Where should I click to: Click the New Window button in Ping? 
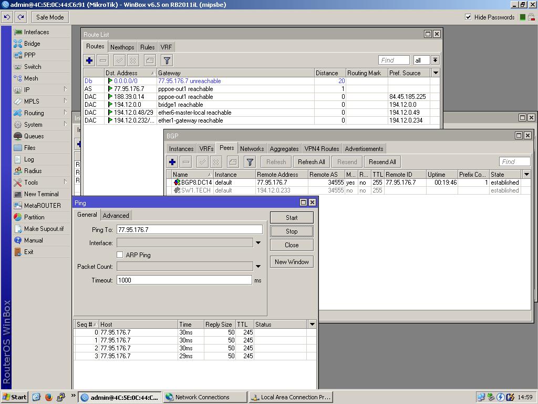[x=292, y=262]
